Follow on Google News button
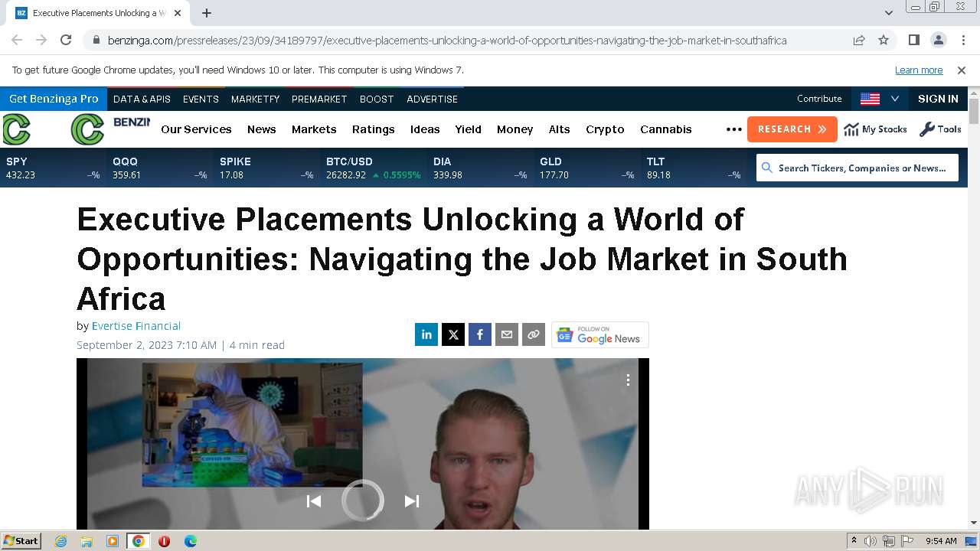 pos(600,334)
